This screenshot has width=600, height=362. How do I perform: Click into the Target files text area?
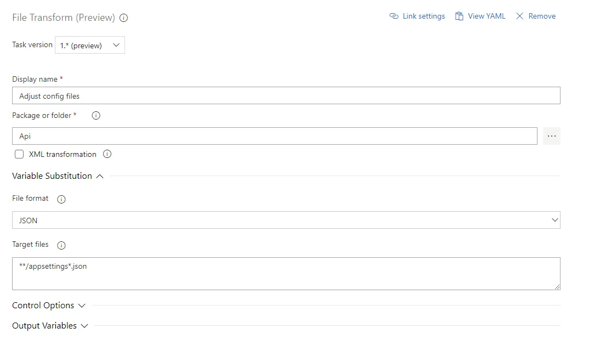(286, 274)
